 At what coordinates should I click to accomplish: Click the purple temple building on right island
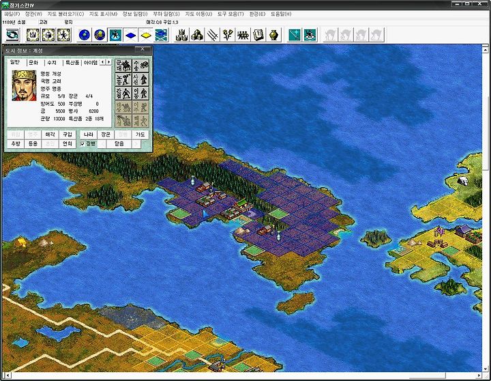point(463,231)
